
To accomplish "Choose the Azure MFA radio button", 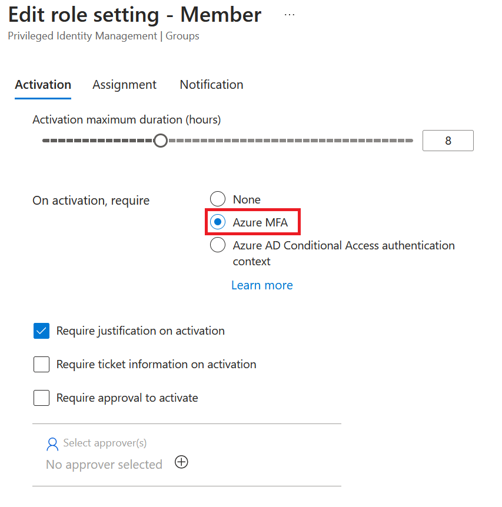I will (x=218, y=222).
